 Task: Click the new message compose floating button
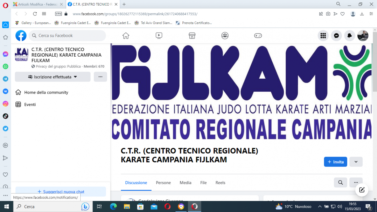362,190
